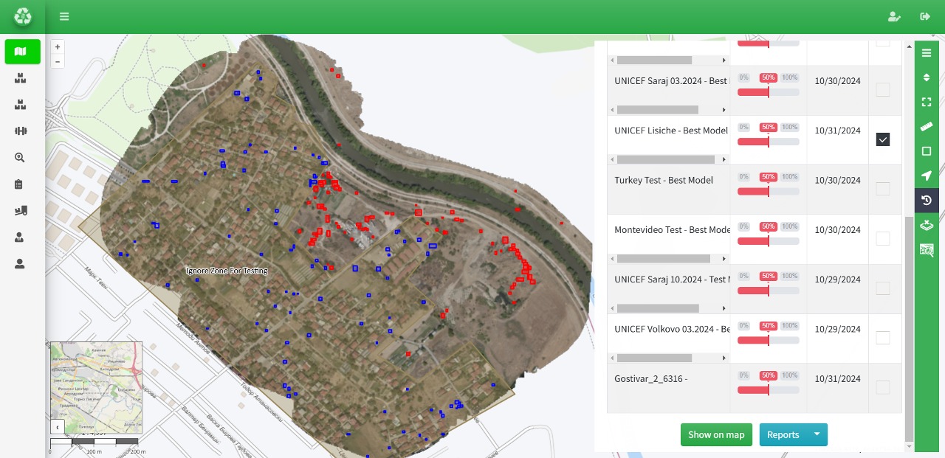Click the overview minimap thumbnail

pos(97,386)
